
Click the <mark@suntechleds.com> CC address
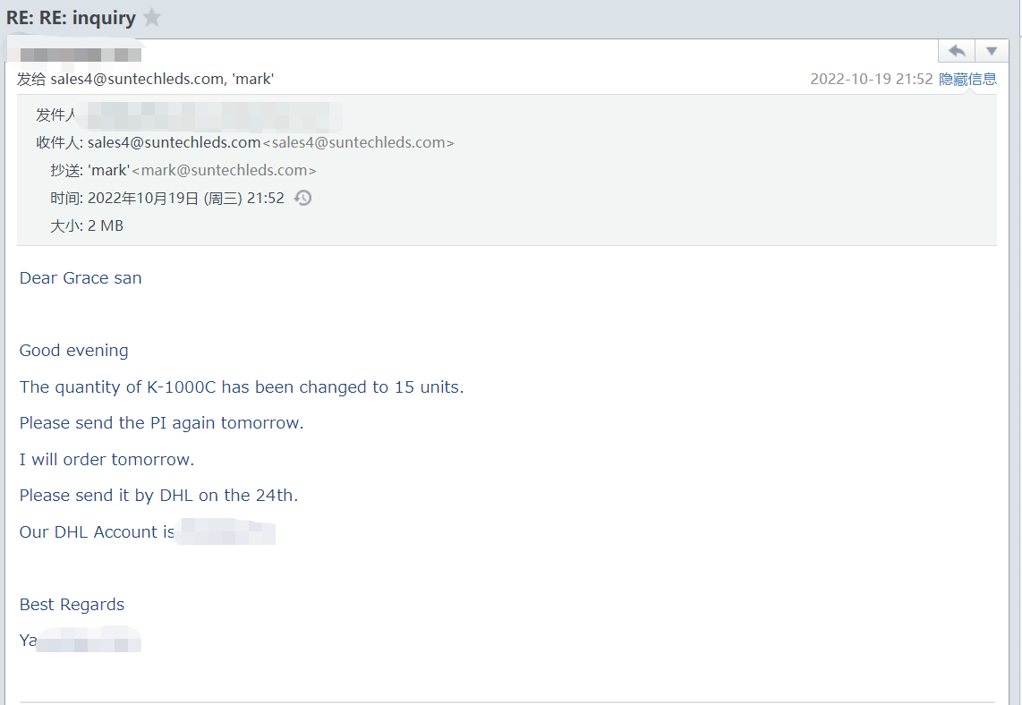[224, 170]
